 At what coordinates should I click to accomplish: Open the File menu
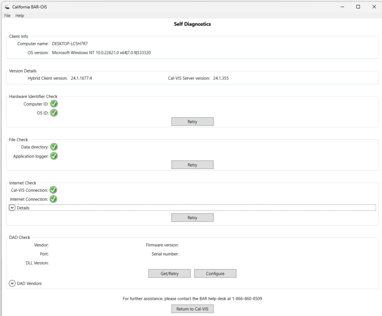[7, 15]
